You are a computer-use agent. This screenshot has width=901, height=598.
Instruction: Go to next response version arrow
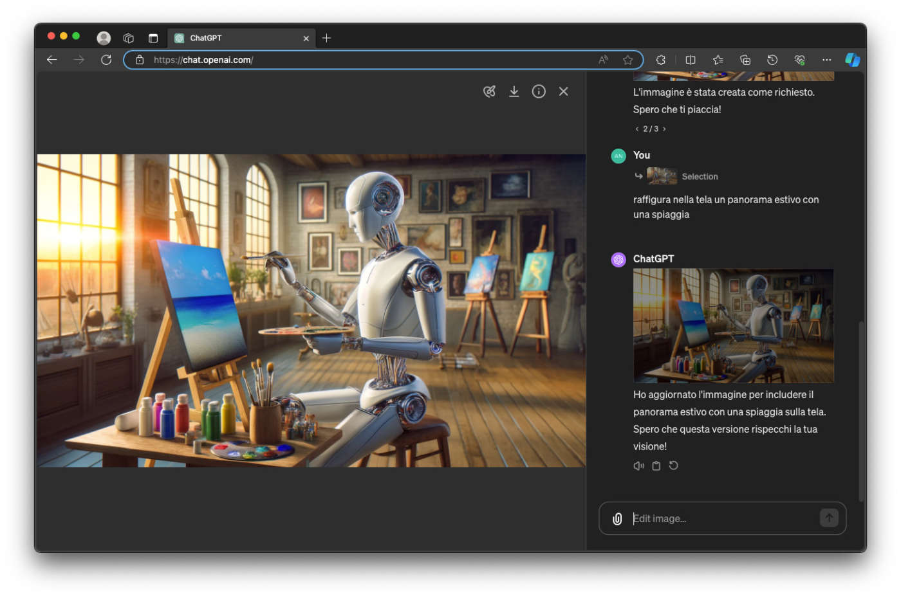664,129
